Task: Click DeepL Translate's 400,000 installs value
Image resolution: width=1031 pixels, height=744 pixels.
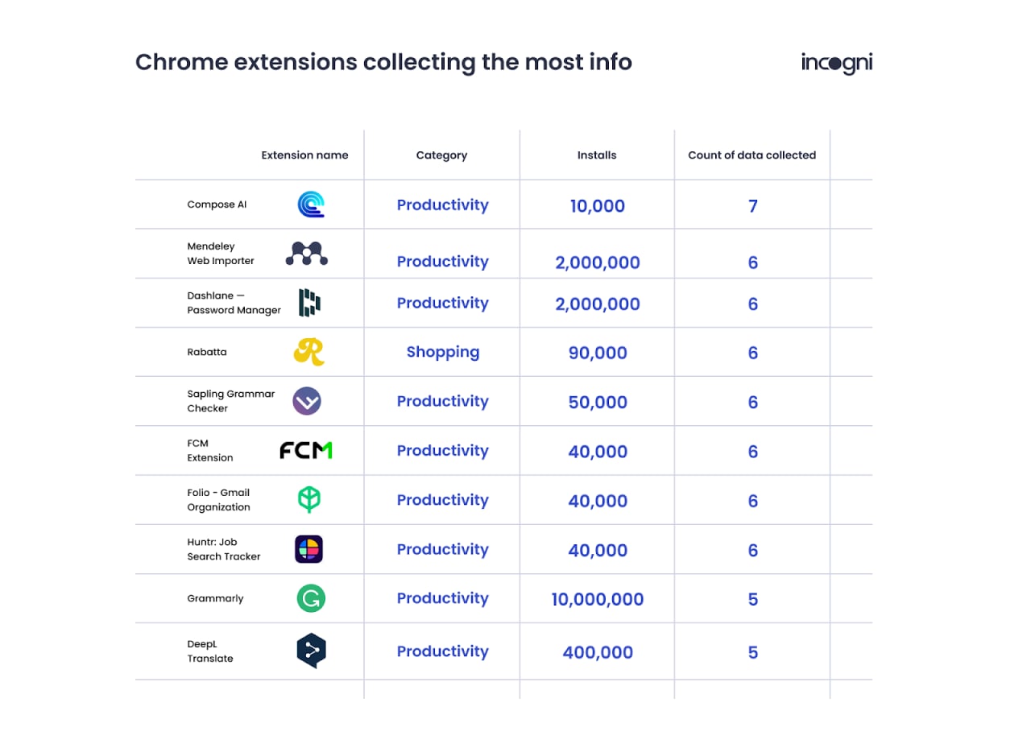Action: 598,652
